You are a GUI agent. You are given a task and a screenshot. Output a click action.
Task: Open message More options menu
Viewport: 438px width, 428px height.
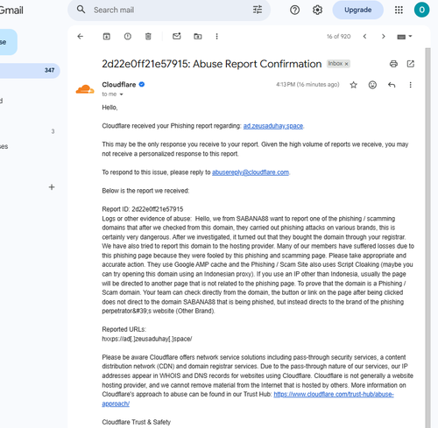410,85
